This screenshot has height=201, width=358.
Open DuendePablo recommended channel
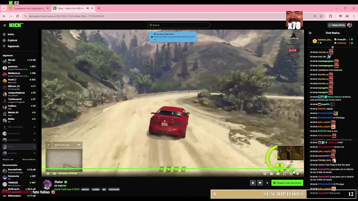pos(19,171)
